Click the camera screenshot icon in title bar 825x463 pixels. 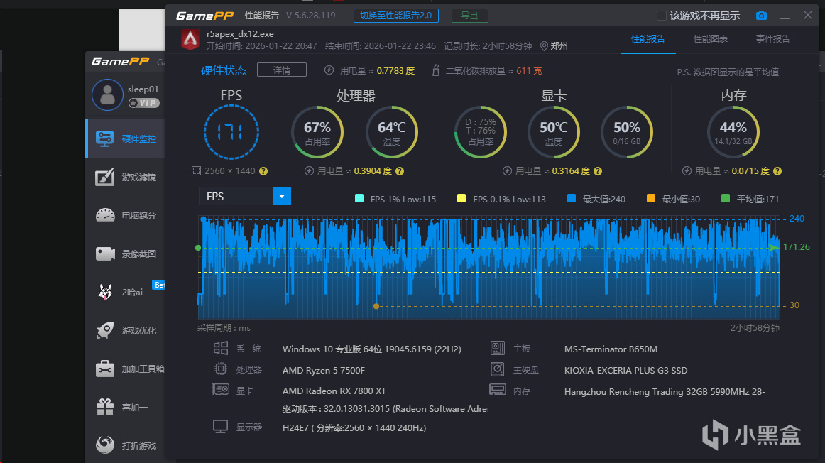pyautogui.click(x=761, y=16)
